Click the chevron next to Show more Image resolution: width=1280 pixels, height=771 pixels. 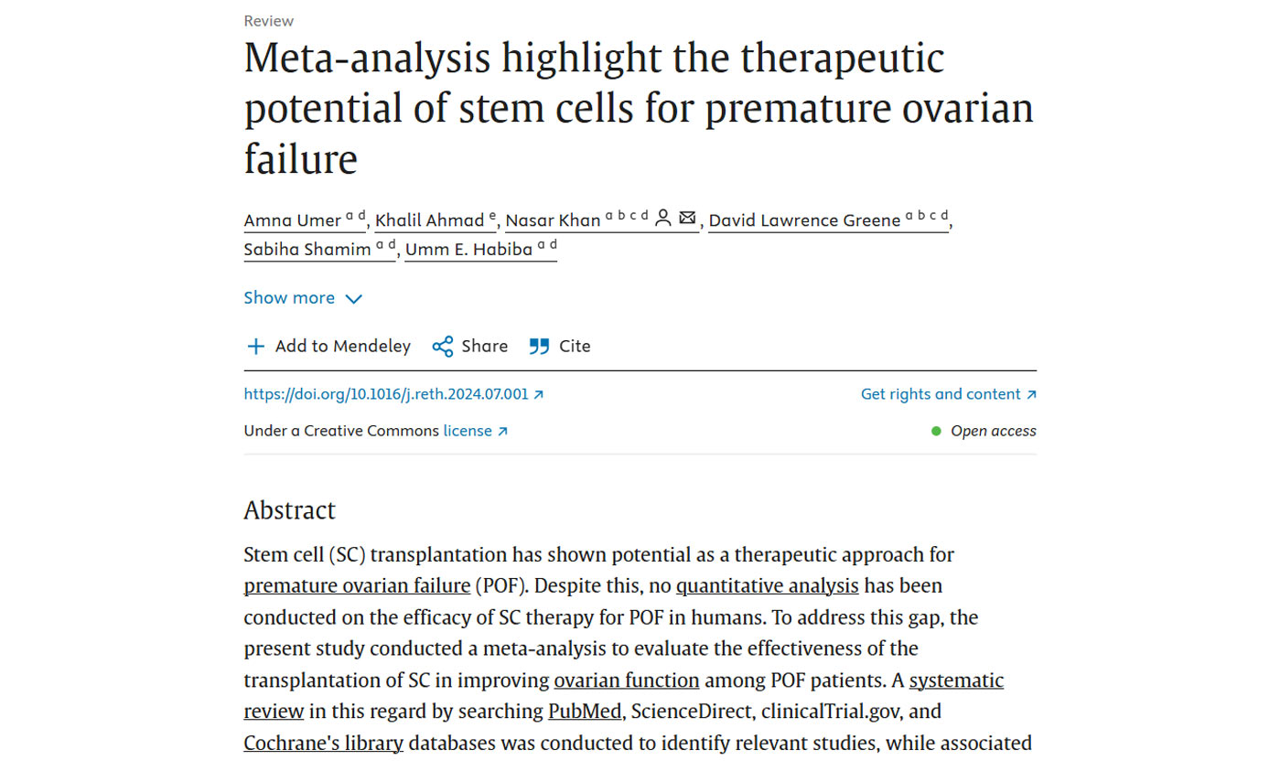354,299
